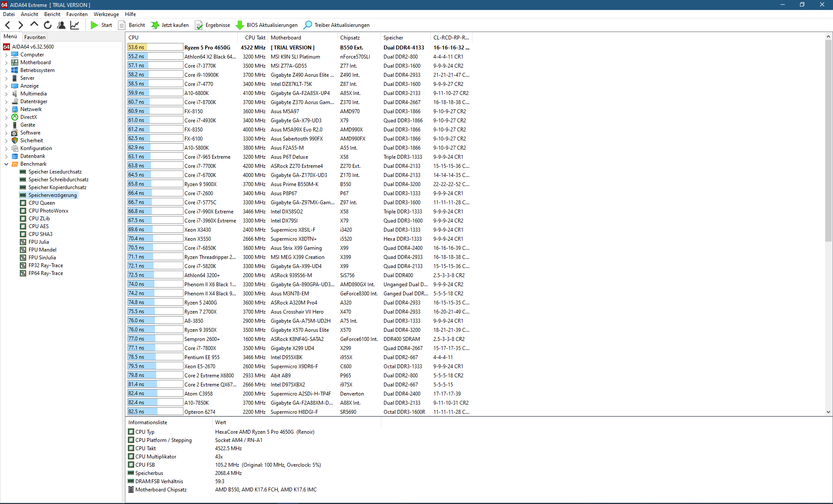This screenshot has height=504, width=833.
Task: Click the green Start benchmark button
Action: pyautogui.click(x=102, y=25)
